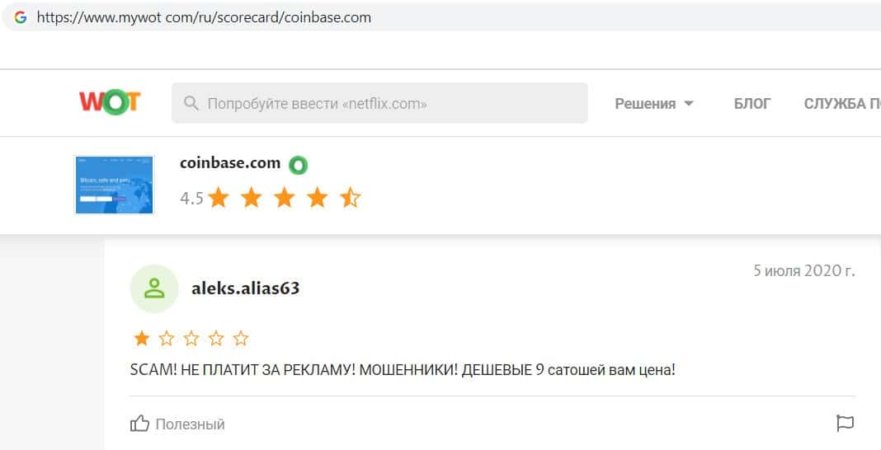Click the URL in address bar
Image resolution: width=881 pixels, height=450 pixels.
click(x=204, y=17)
